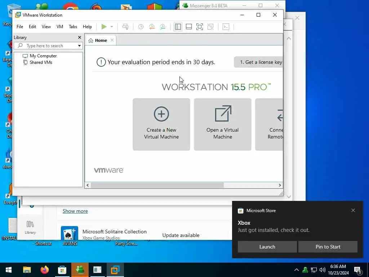This screenshot has width=369, height=277.
Task: Click the horizontal scrollbar thumb in Home
Action: (157, 185)
